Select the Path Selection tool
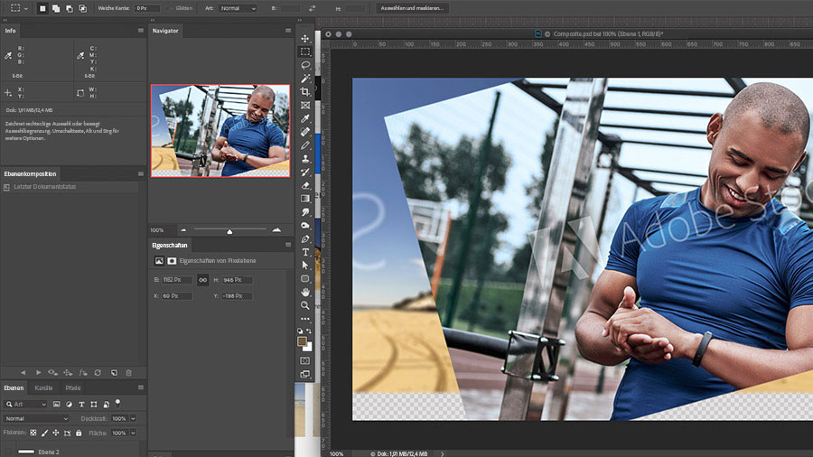The height and width of the screenshot is (457, 813). pos(305,266)
